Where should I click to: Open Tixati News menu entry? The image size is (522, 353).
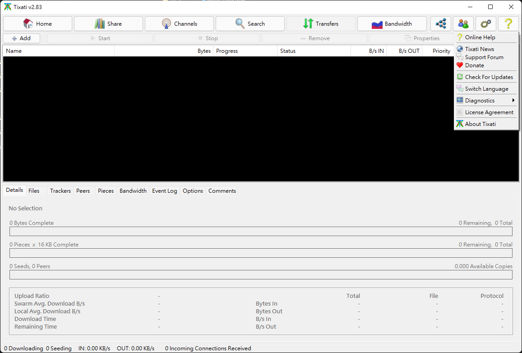(486, 49)
